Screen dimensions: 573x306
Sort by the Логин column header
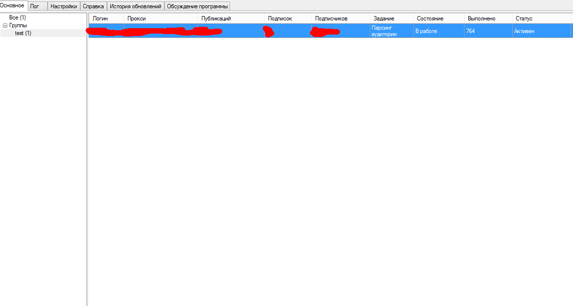pos(100,18)
